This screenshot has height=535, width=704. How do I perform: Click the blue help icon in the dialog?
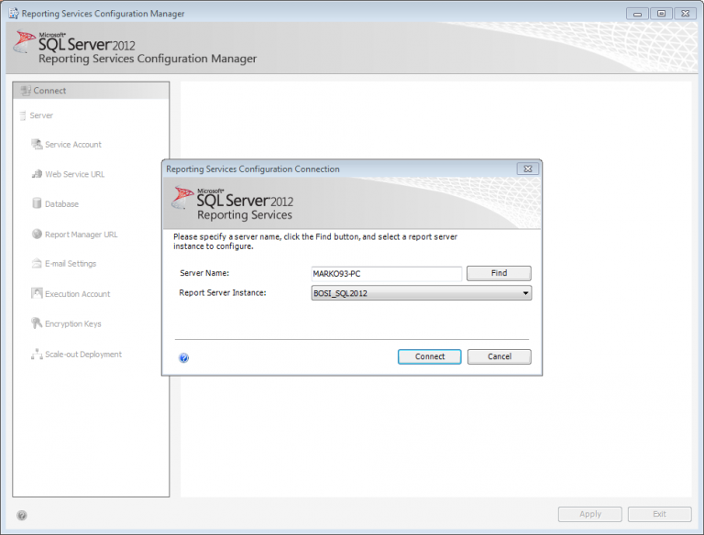183,357
